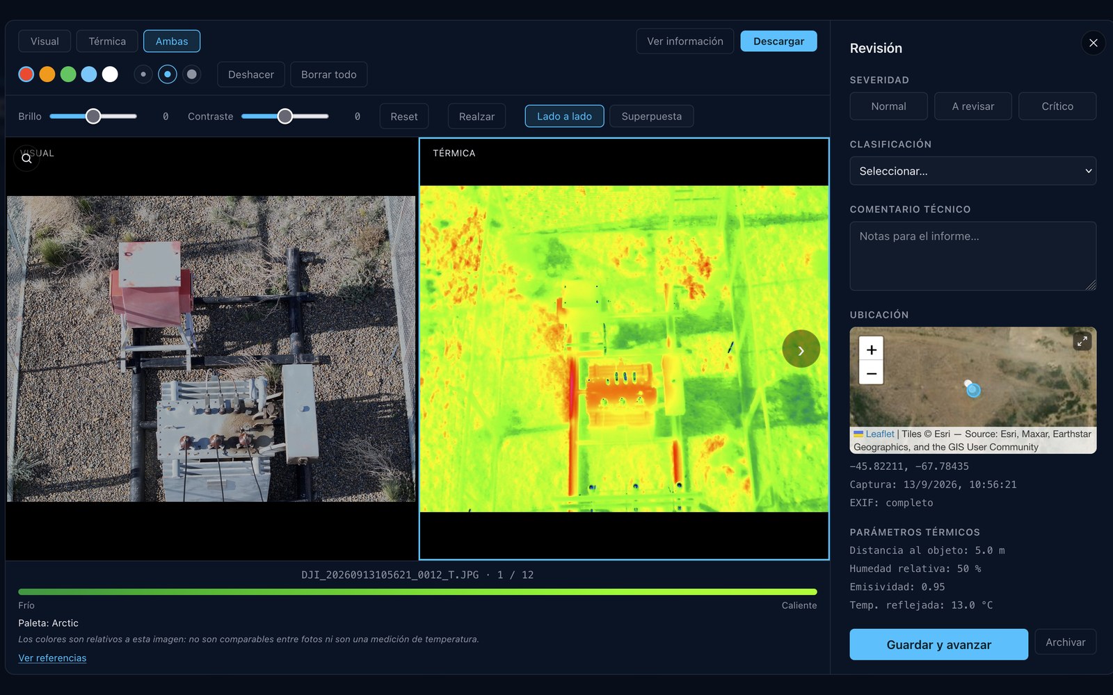Pick the red annotation color
Screen dimensions: 1113x695
(26, 74)
